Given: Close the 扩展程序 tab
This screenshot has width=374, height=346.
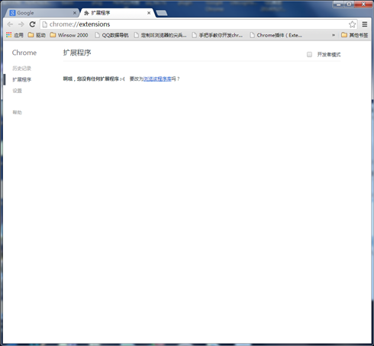Looking at the screenshot, I should 149,13.
